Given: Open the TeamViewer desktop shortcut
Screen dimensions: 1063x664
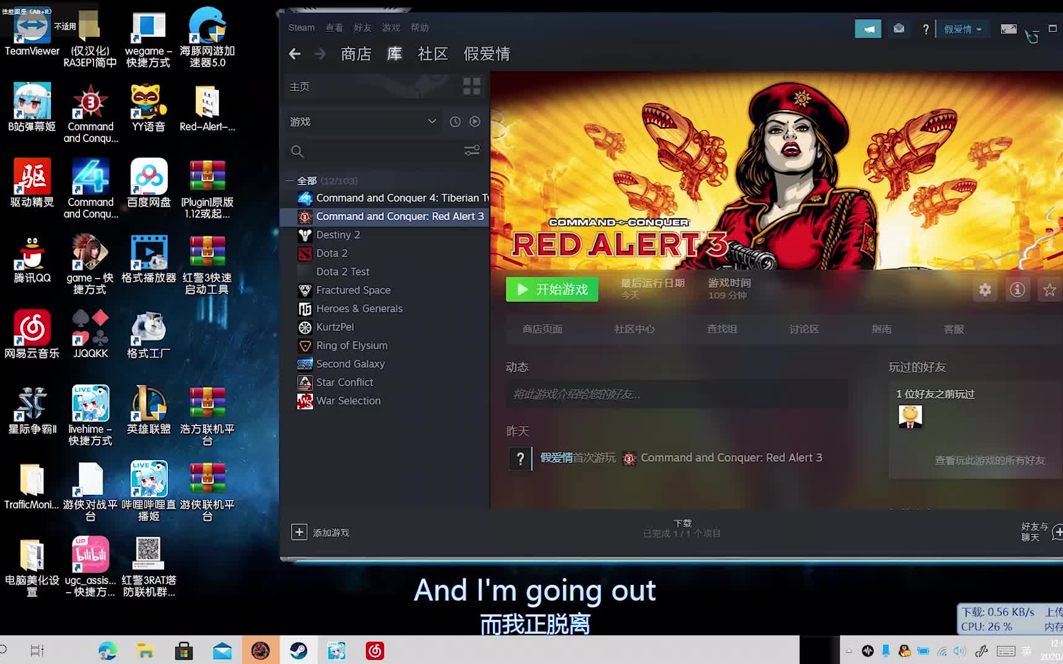Looking at the screenshot, I should tap(32, 34).
